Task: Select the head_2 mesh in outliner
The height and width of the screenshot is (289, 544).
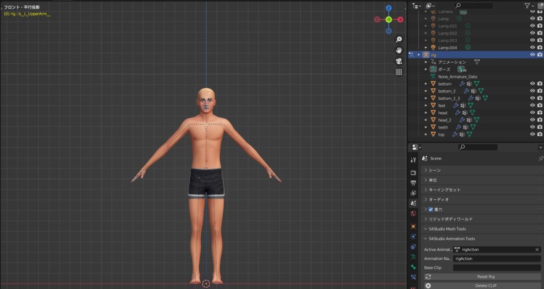Action: click(x=444, y=120)
